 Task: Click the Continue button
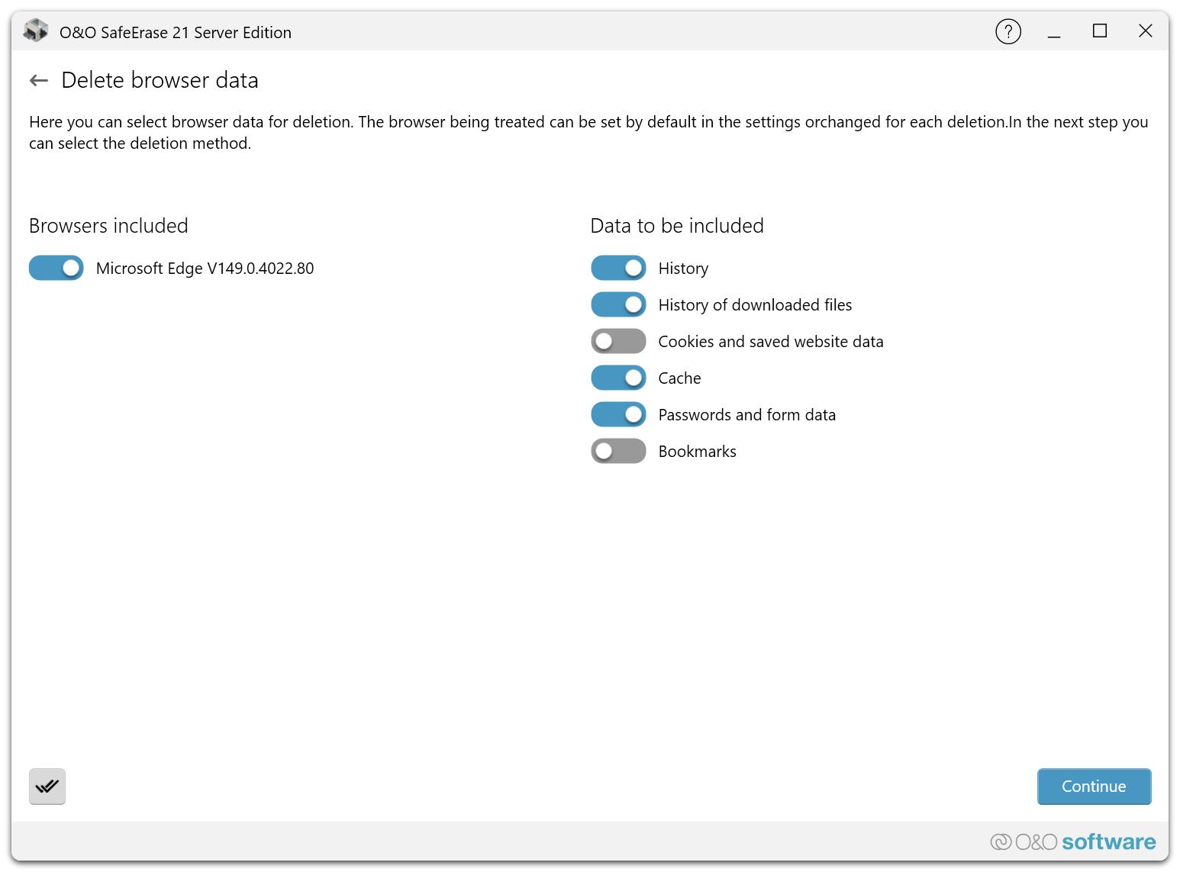1094,787
